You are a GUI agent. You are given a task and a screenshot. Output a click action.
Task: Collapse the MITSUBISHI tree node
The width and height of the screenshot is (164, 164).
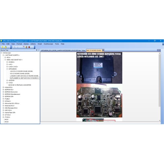[7, 69]
